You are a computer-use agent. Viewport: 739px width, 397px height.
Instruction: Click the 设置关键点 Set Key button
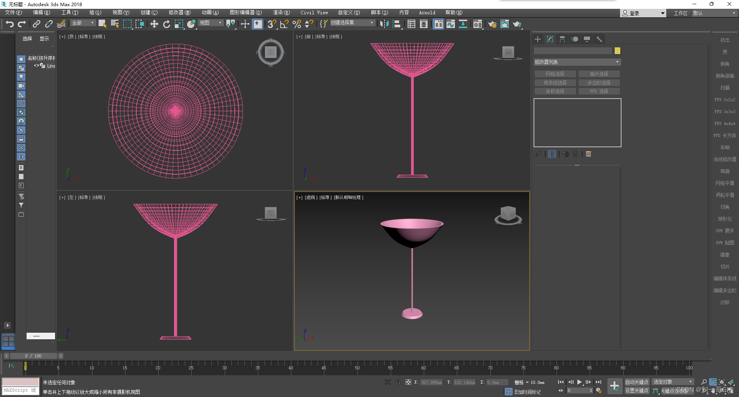pyautogui.click(x=637, y=390)
